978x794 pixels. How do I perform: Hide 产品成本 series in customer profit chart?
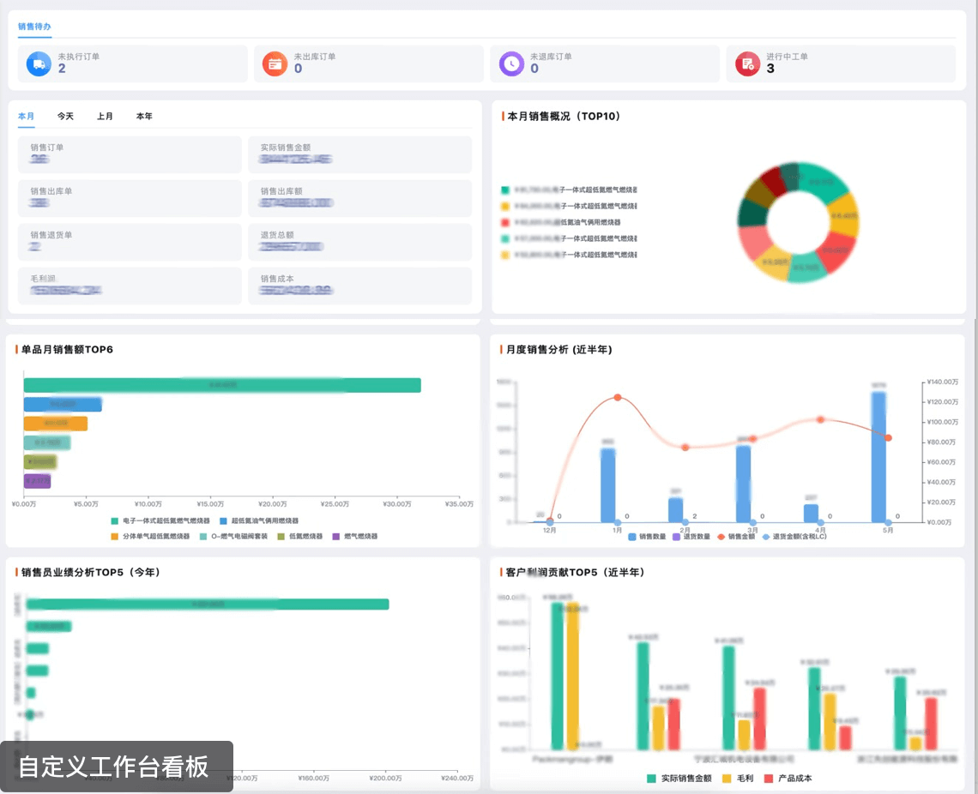pyautogui.click(x=769, y=779)
